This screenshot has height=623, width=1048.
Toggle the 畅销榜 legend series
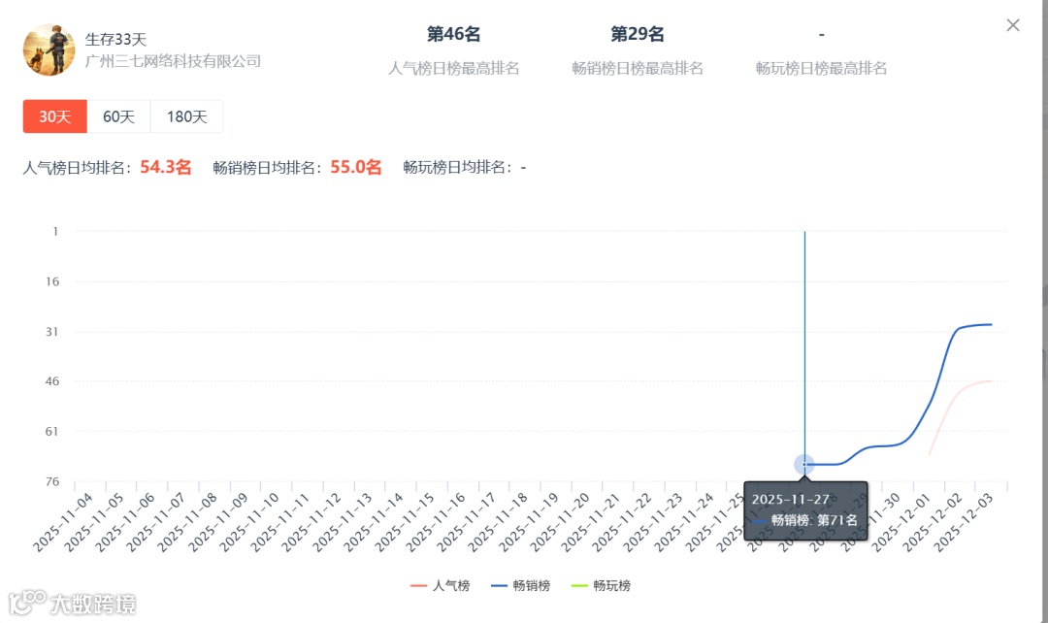520,585
